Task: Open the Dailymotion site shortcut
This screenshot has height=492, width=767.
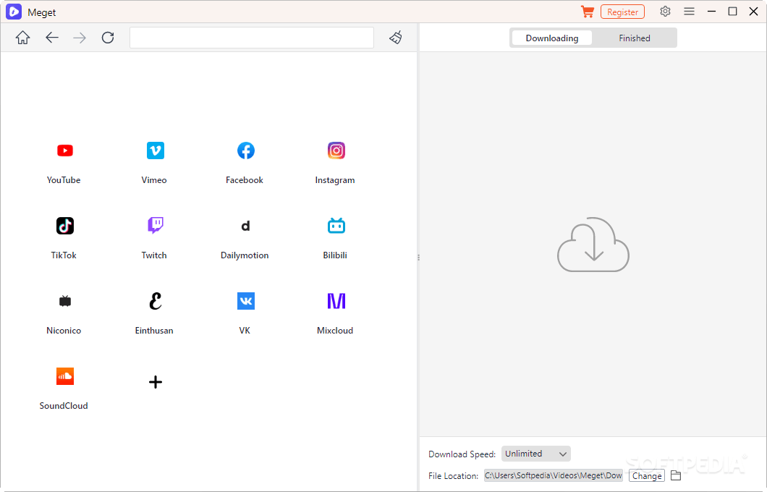Action: coord(245,226)
